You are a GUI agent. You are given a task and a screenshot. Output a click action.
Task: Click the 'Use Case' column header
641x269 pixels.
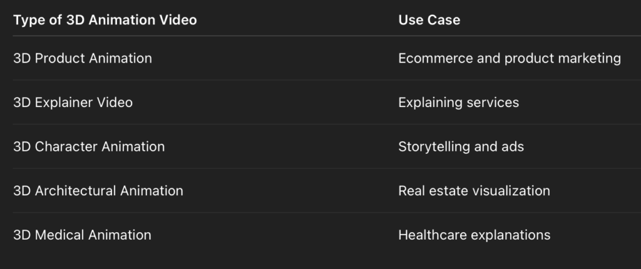[x=429, y=20]
